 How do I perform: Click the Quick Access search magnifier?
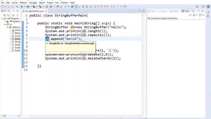click(197, 7)
